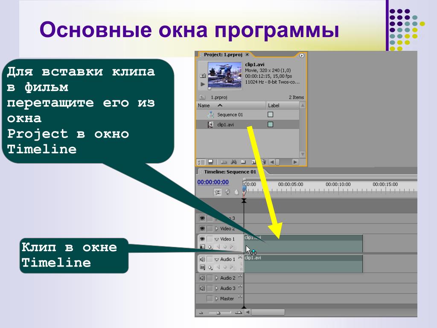Click Show Keyframes icon on Audio 1

[210, 267]
